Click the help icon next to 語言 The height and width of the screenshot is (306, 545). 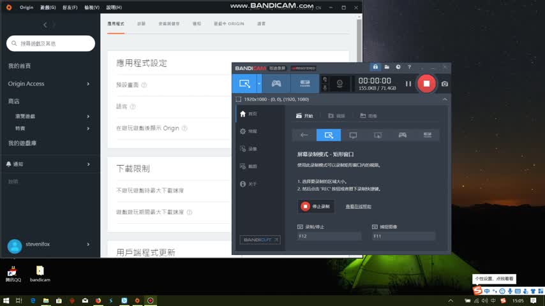point(133,106)
